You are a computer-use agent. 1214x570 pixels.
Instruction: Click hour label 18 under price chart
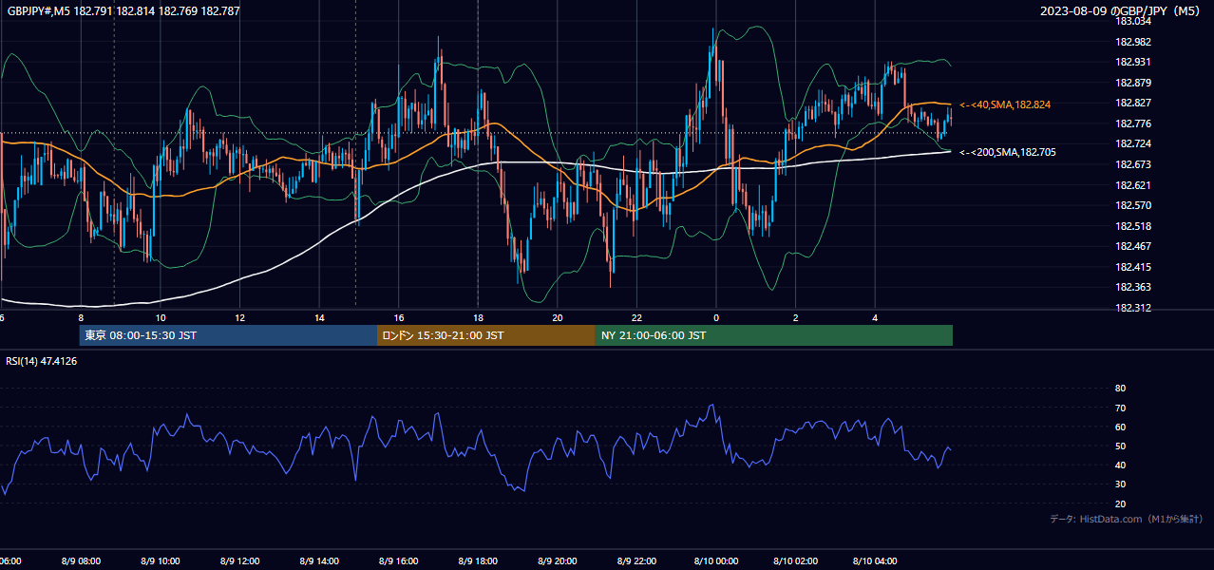[x=478, y=318]
